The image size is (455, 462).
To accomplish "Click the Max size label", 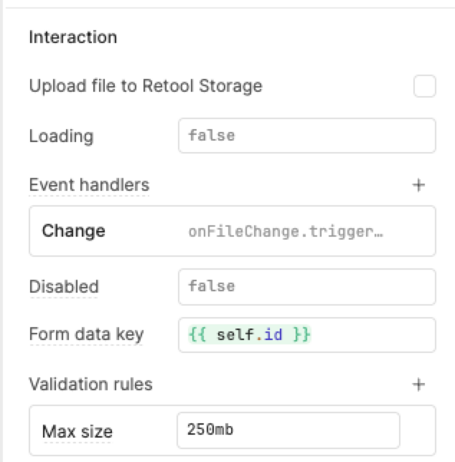I will click(x=78, y=431).
